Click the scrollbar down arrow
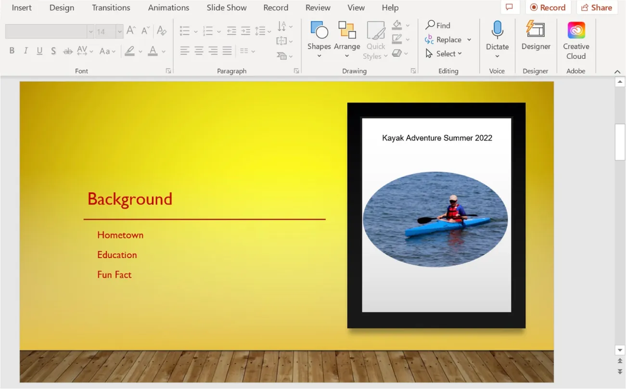626x389 pixels. pos(620,350)
